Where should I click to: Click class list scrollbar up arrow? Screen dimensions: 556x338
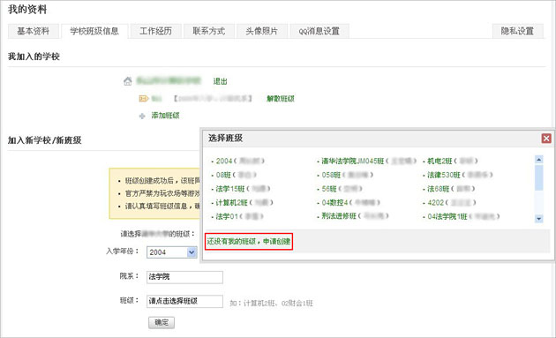pyautogui.click(x=538, y=160)
